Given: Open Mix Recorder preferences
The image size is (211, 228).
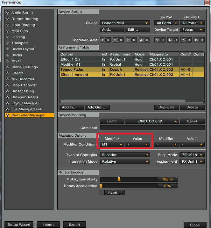Looking at the screenshot, I should click(23, 79).
